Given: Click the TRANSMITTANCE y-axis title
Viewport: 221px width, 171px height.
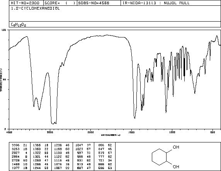Looking at the screenshot, I should 1,80.
